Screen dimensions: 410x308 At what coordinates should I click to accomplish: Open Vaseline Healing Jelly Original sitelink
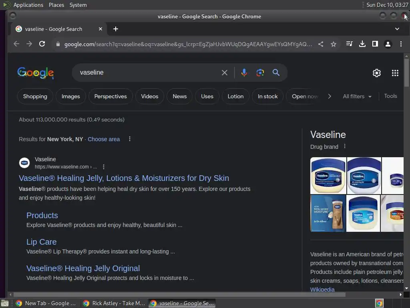pos(83,268)
